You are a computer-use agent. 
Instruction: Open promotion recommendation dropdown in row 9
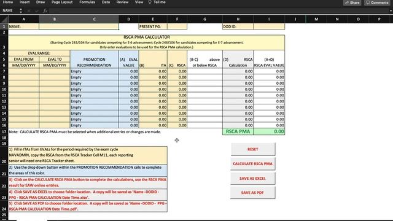(x=94, y=83)
